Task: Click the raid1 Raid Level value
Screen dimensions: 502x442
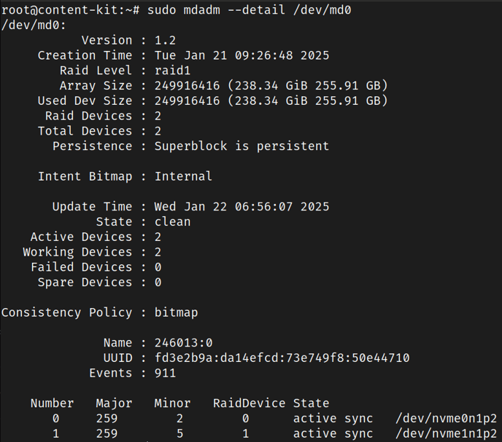Action: click(x=172, y=71)
